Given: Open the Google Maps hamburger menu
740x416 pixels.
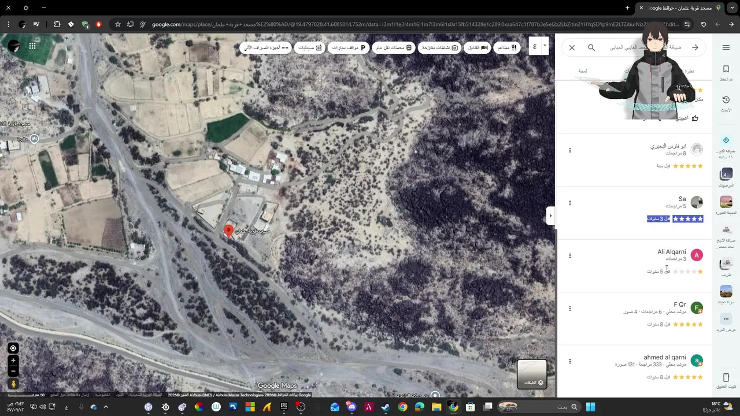Looking at the screenshot, I should [726, 47].
